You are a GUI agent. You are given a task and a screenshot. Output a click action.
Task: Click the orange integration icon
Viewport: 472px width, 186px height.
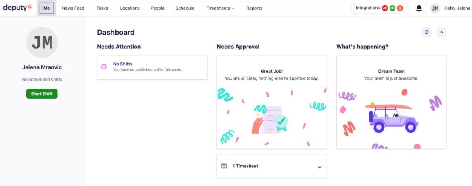[400, 8]
